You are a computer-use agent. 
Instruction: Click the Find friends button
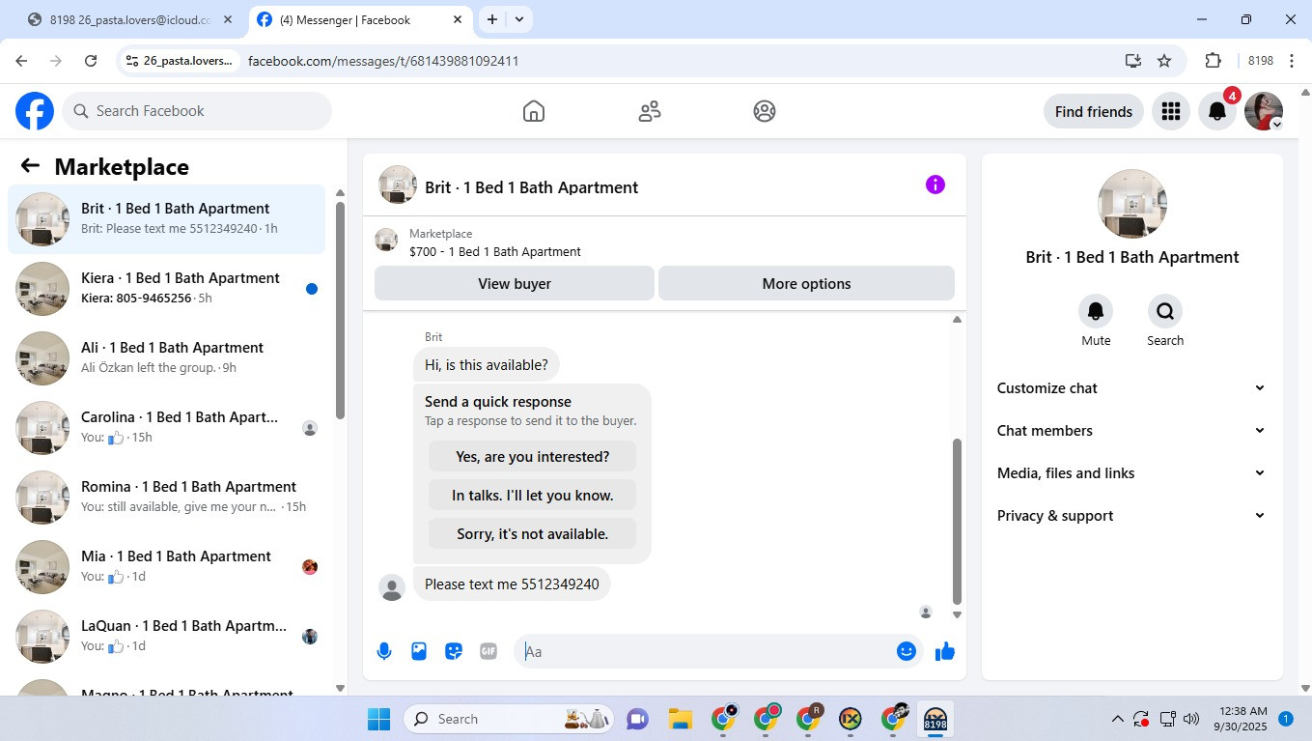(x=1094, y=111)
